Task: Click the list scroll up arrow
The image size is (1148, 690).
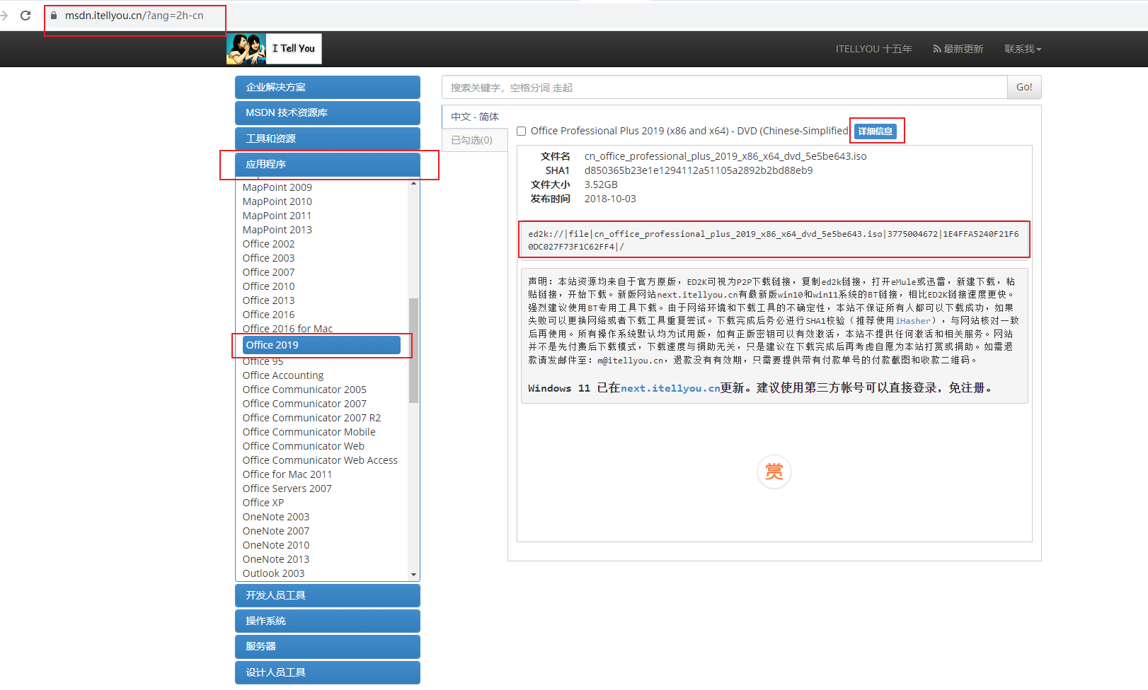Action: point(414,184)
